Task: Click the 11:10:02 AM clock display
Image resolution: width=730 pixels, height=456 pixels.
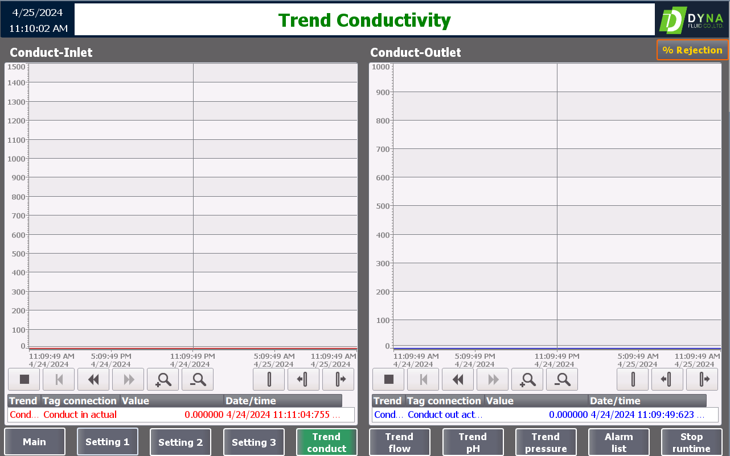Action: coord(38,28)
